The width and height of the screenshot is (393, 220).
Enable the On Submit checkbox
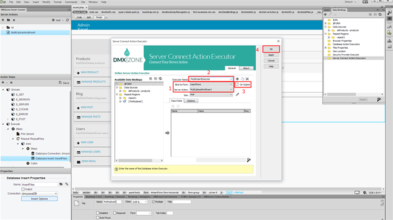tap(237, 84)
